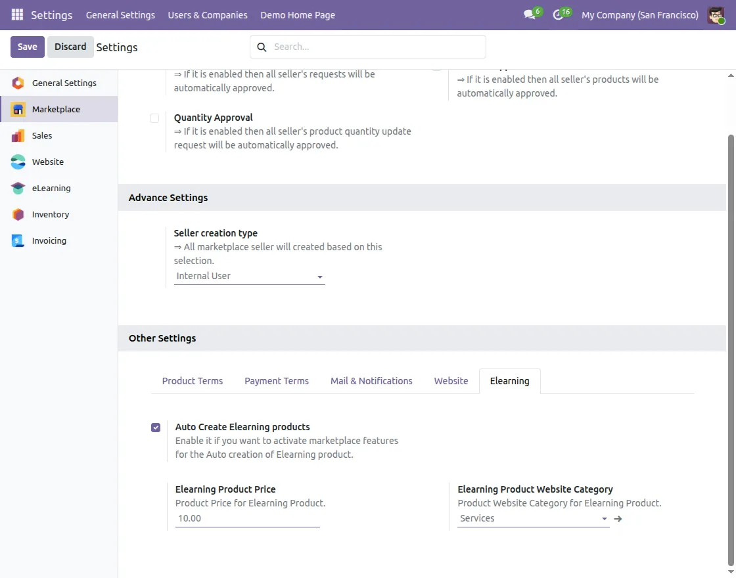
Task: Open the apps grid menu icon
Action: (x=17, y=14)
